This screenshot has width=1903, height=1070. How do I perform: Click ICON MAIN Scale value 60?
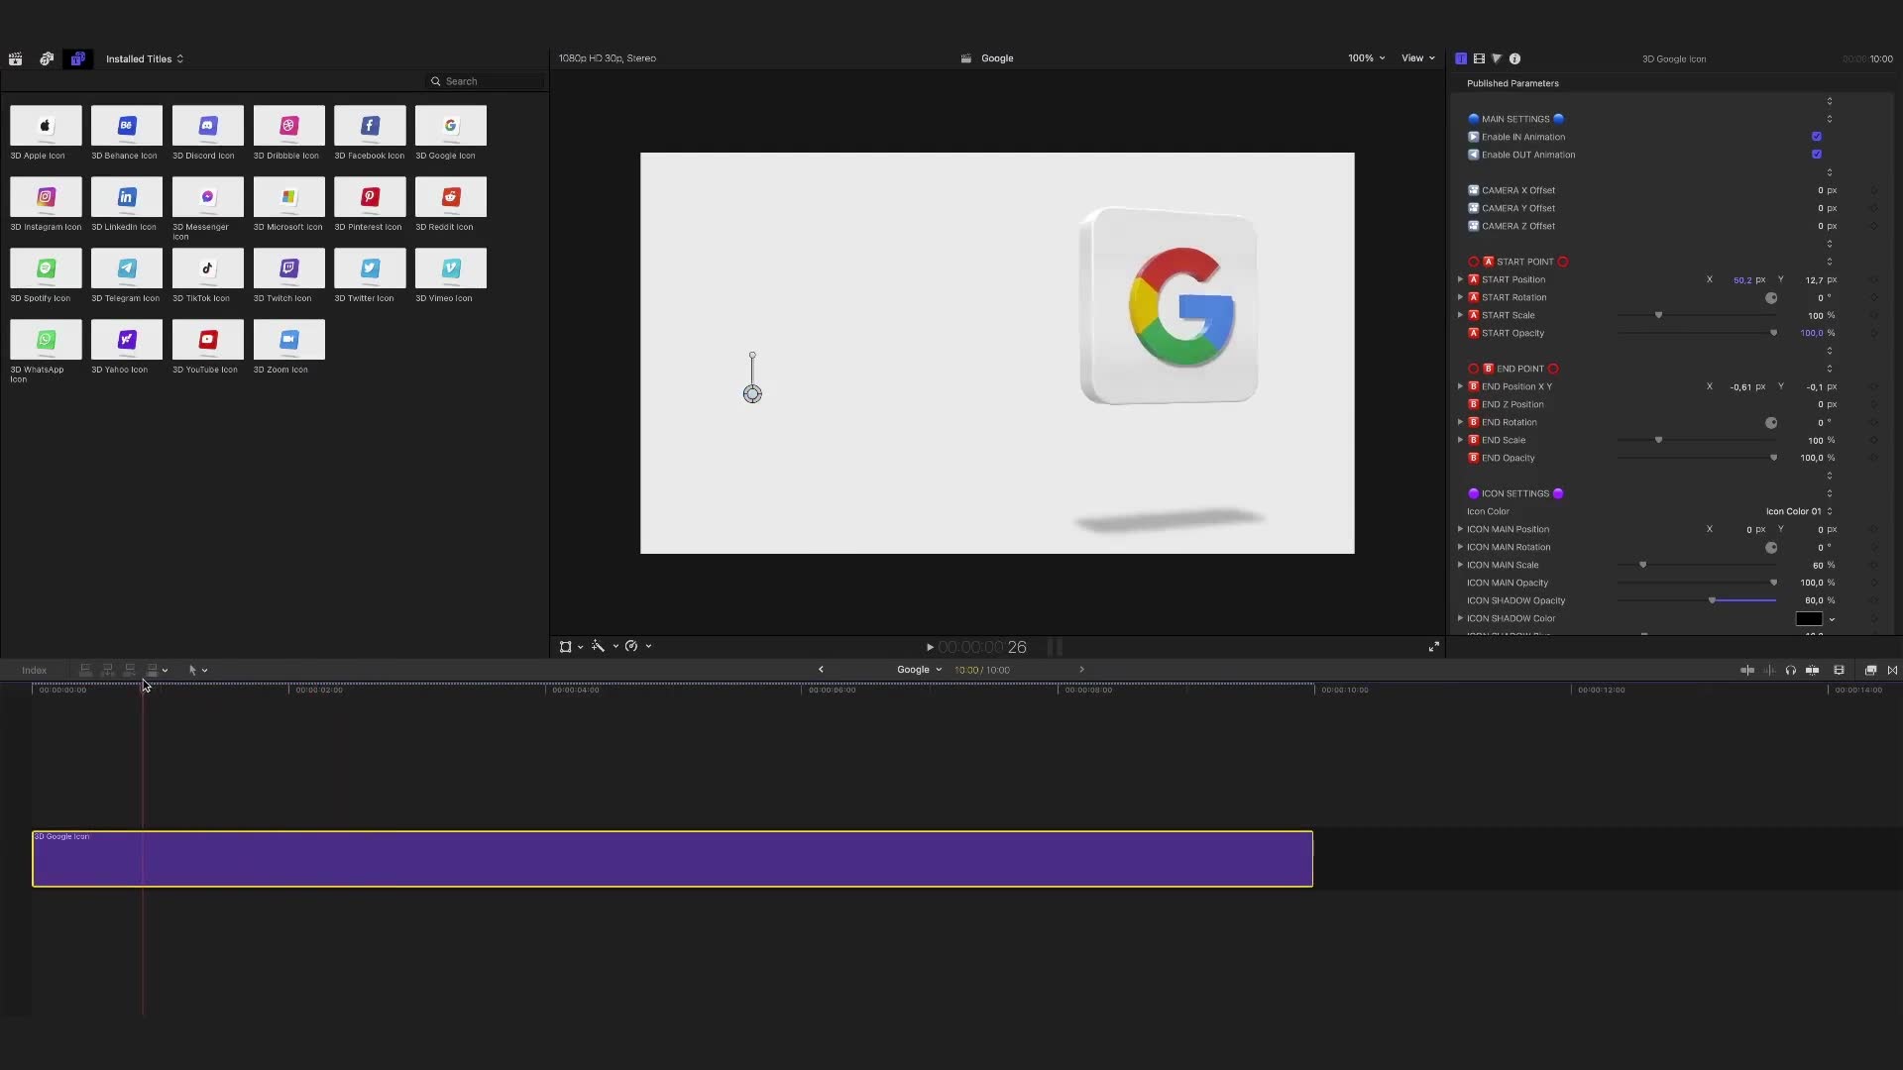tap(1818, 566)
